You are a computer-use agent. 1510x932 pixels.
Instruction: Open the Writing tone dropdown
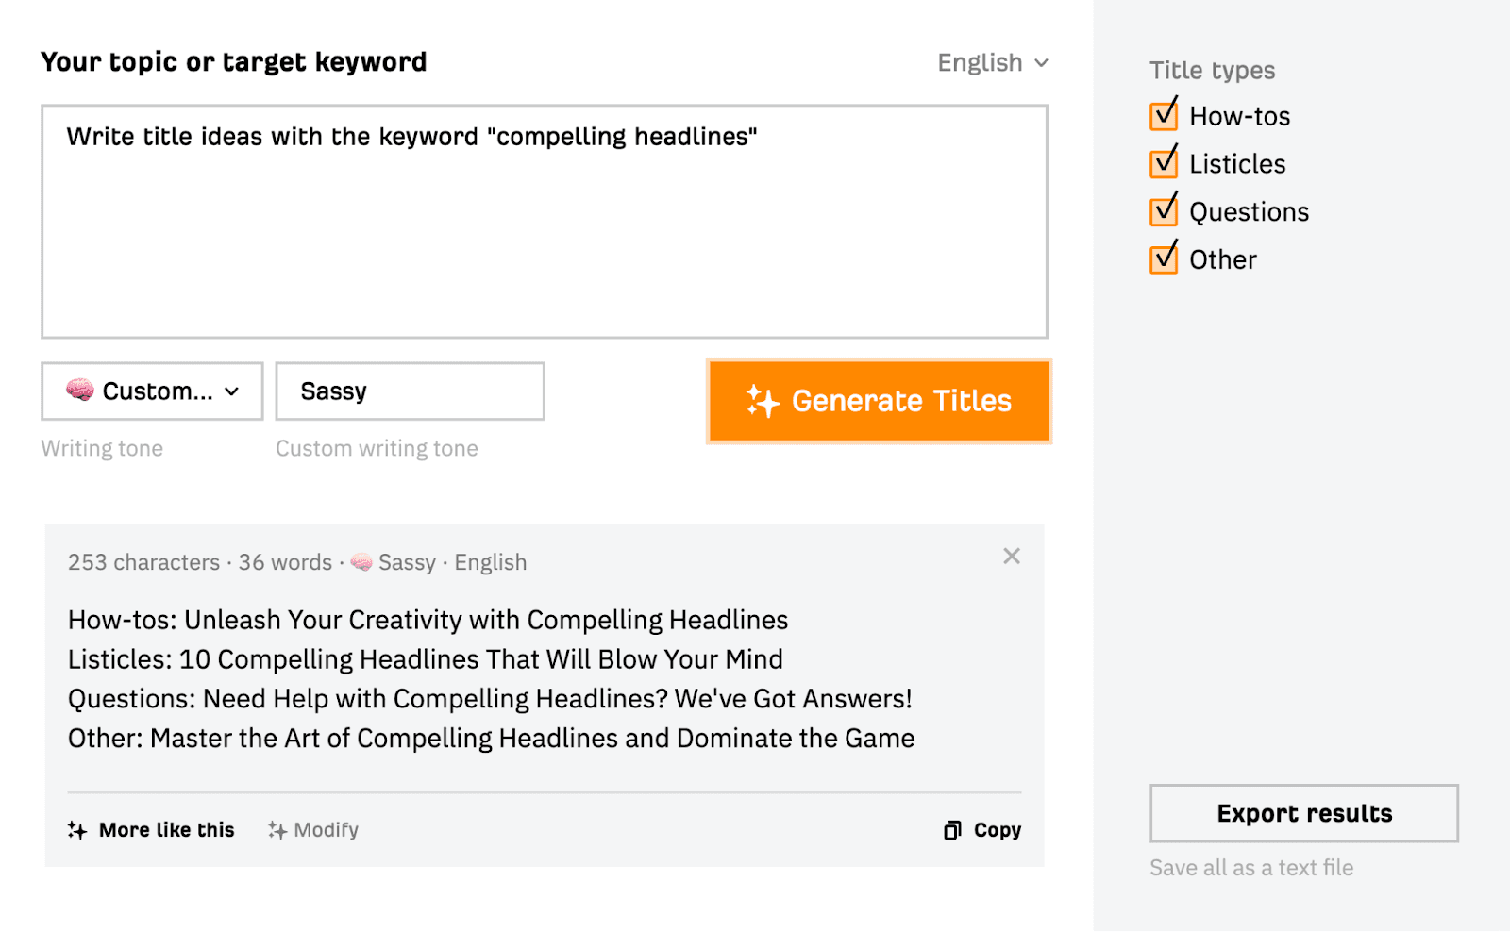pos(151,391)
